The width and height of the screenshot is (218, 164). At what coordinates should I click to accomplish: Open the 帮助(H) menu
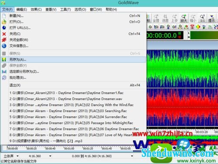click(x=111, y=10)
